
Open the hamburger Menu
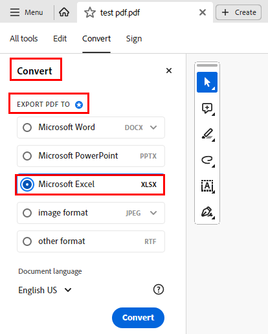point(27,12)
